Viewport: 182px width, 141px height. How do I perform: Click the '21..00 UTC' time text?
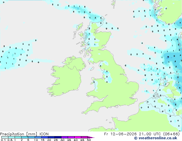(150, 134)
